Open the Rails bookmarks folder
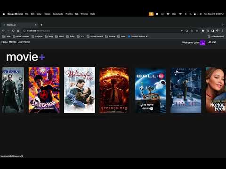The image size is (226, 169). click(x=121, y=36)
